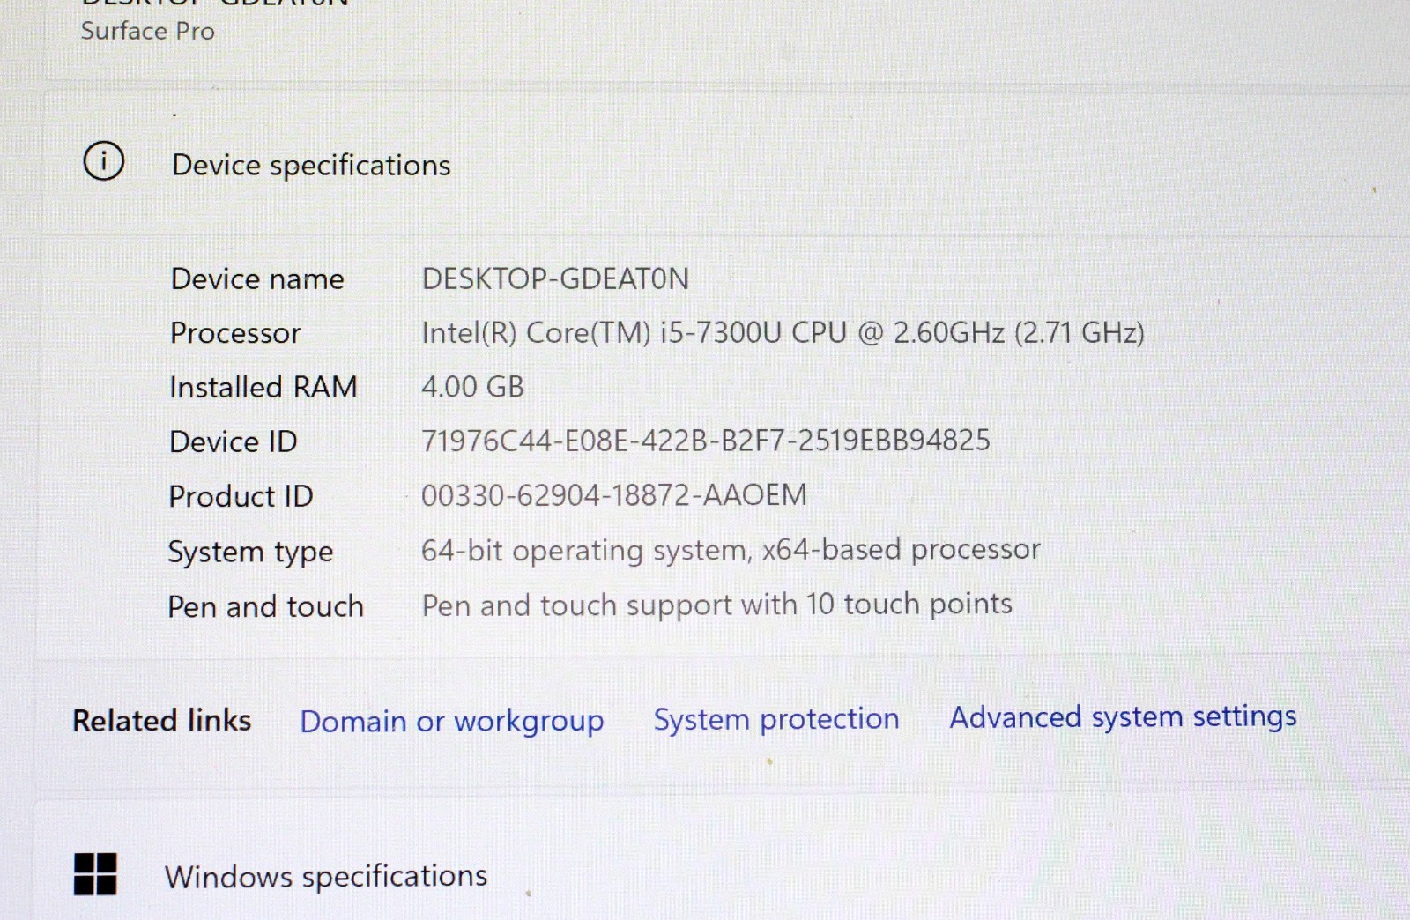Select device name value DESKTOP-GDEAT0N

click(x=555, y=278)
